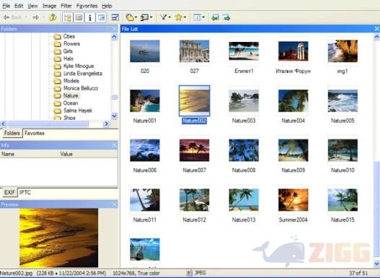Image resolution: width=380 pixels, height=278 pixels.
Task: Select the Nature001 thumbnail
Action: pos(145,100)
